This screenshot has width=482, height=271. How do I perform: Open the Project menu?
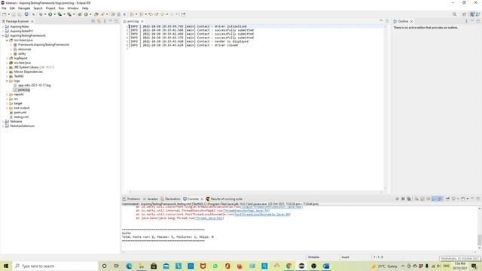click(50, 8)
